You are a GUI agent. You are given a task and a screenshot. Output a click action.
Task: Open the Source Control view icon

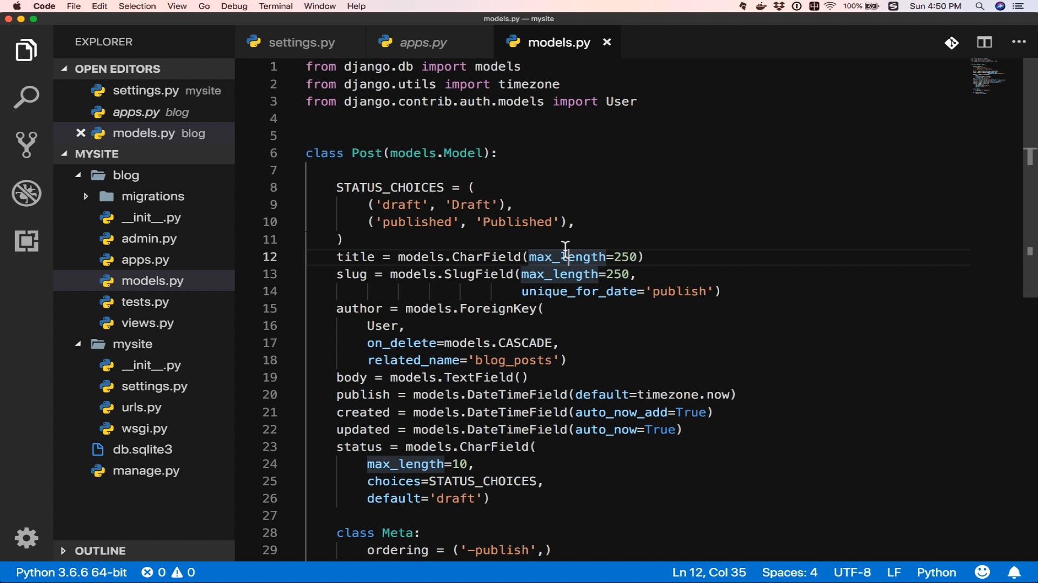tap(26, 145)
